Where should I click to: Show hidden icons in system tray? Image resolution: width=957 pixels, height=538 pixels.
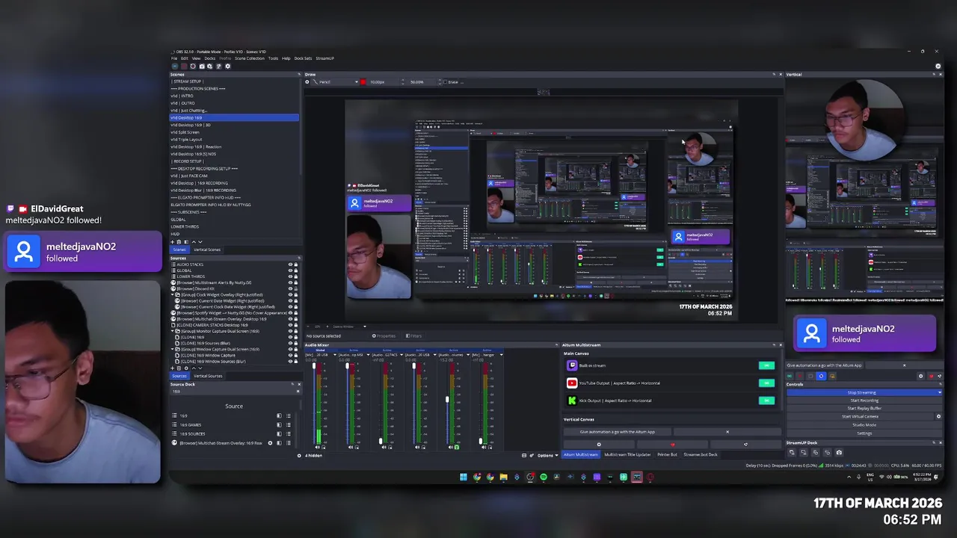pos(849,477)
